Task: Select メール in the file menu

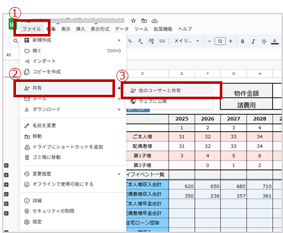Action: point(73,99)
